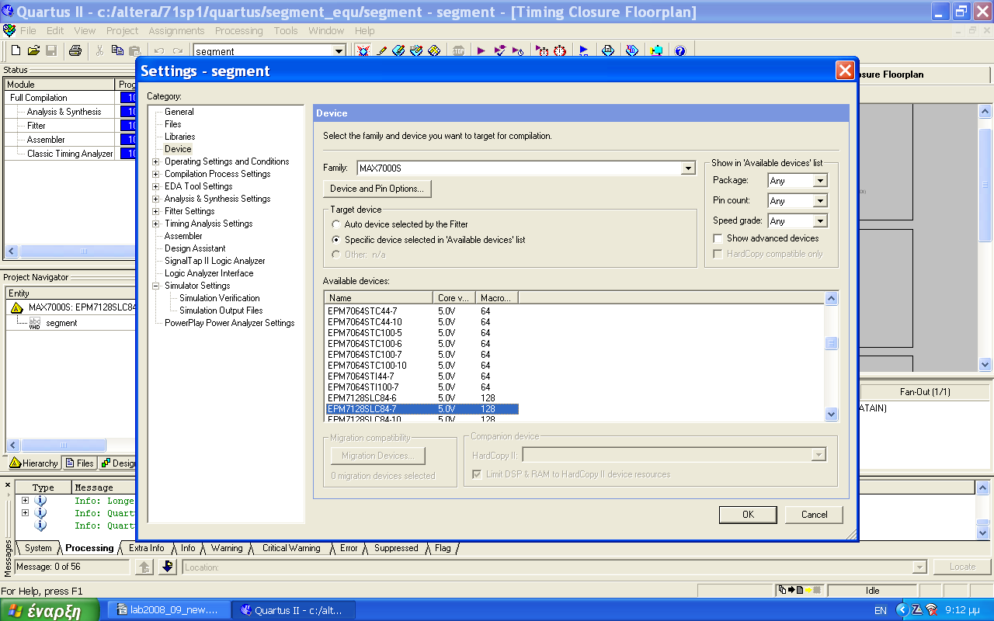
Task: Click the blue Start Simulation icon
Action: pos(584,50)
